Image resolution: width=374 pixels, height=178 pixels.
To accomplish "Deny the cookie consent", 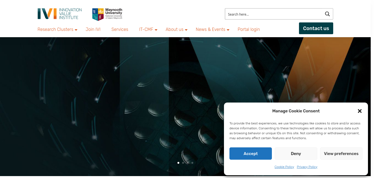I will [x=296, y=154].
